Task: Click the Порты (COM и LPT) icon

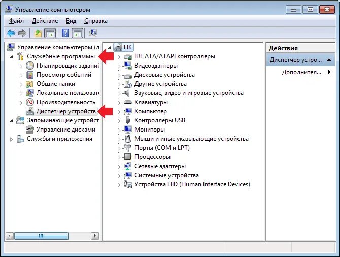Action: coord(128,148)
